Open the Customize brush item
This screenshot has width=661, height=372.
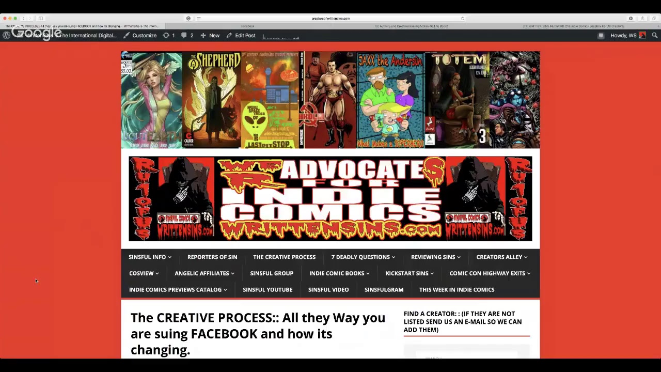coord(140,36)
